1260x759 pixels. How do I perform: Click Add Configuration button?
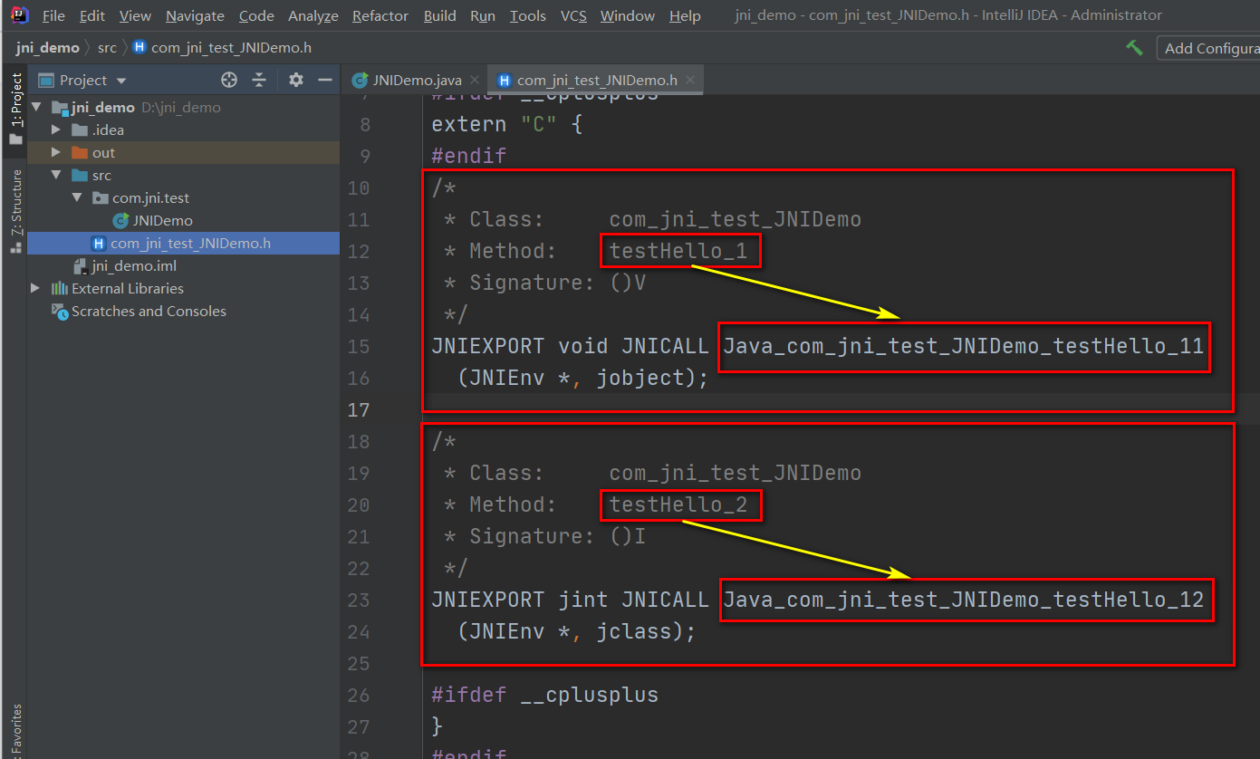[x=1208, y=48]
